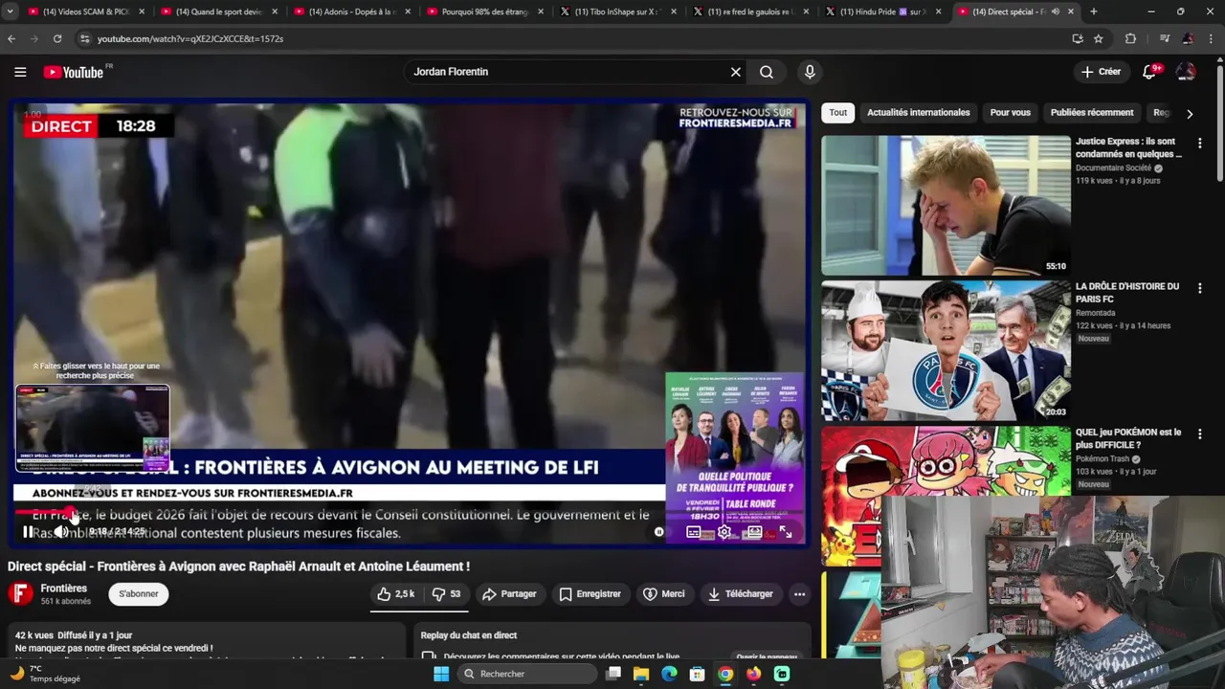Dislike the video (53)

[x=446, y=594]
